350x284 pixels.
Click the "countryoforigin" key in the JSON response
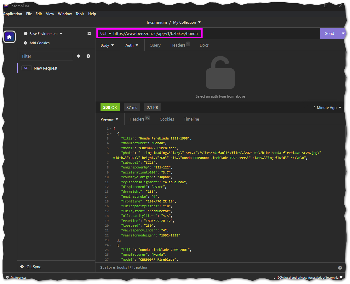(137, 177)
